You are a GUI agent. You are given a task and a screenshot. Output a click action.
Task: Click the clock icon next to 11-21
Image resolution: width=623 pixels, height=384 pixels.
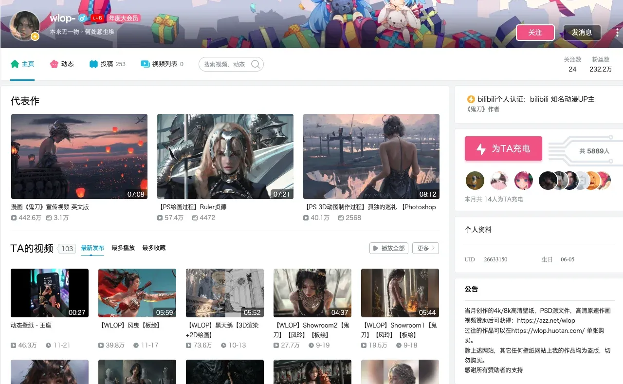coord(48,346)
